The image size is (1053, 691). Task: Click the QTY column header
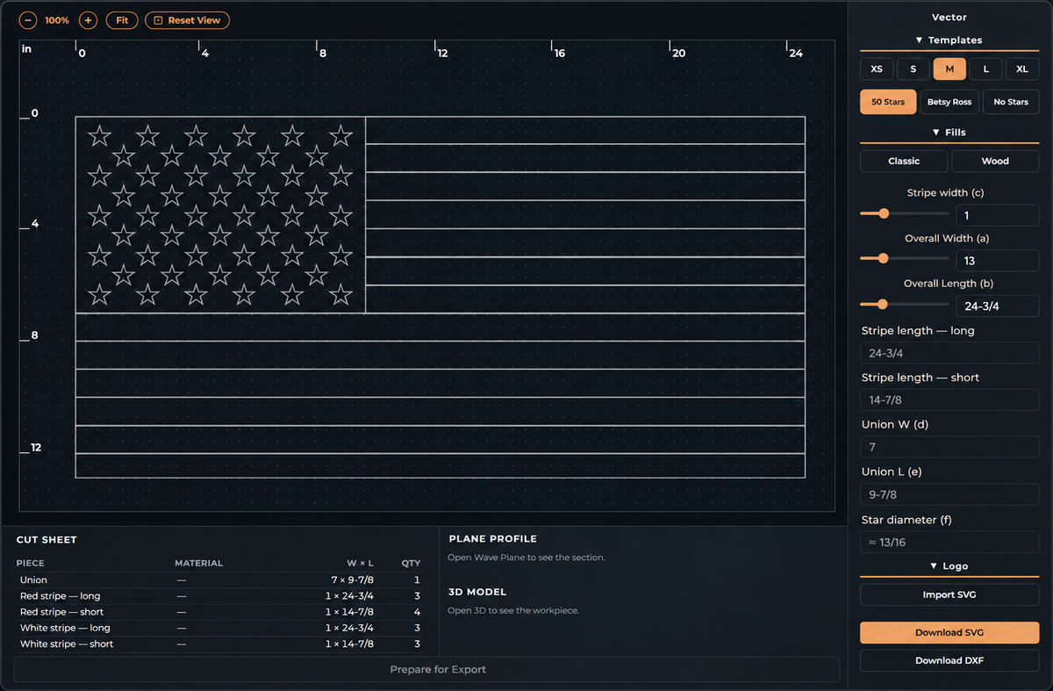tap(411, 564)
